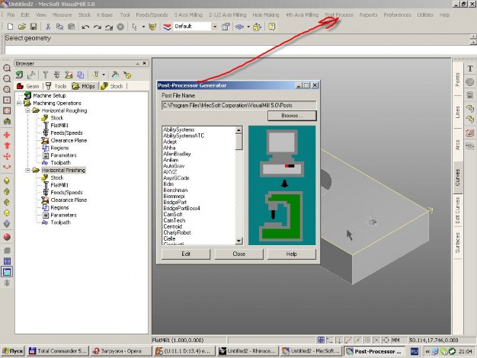Select CamSoft in post list

[173, 215]
